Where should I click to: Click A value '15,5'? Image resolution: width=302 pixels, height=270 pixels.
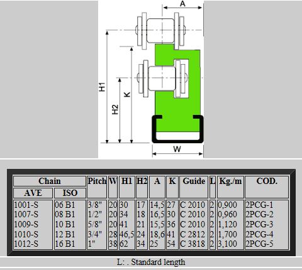(x=157, y=224)
